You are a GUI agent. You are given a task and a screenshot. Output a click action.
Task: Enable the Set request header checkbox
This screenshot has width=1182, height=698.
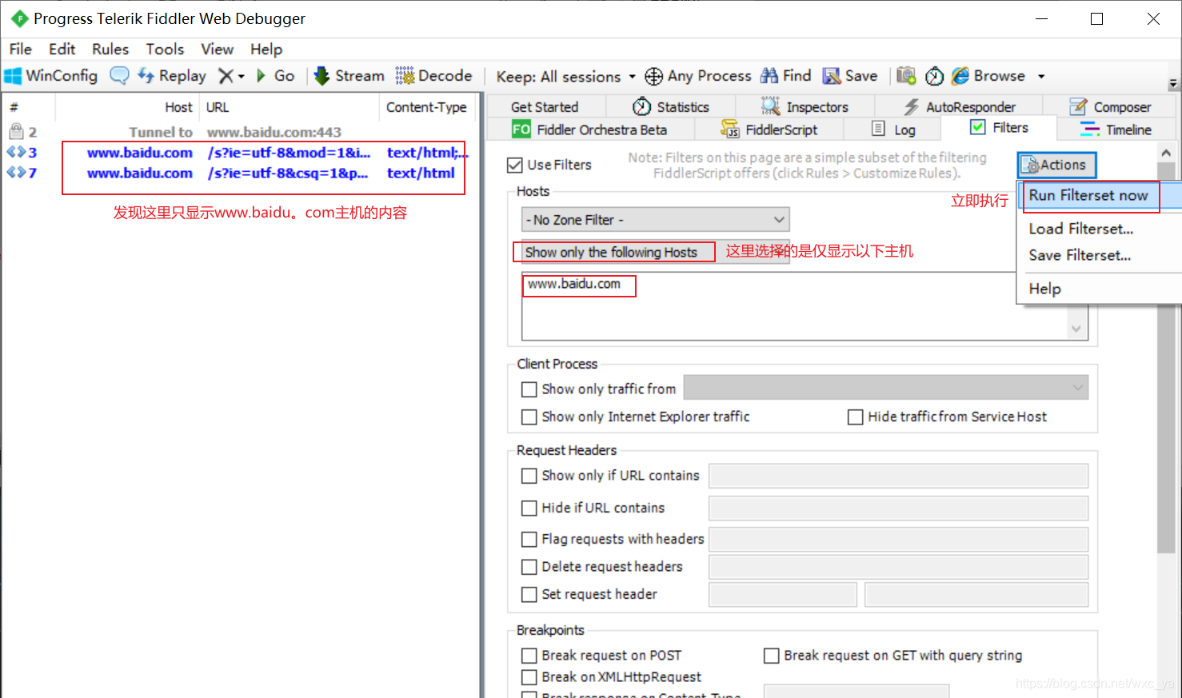529,594
